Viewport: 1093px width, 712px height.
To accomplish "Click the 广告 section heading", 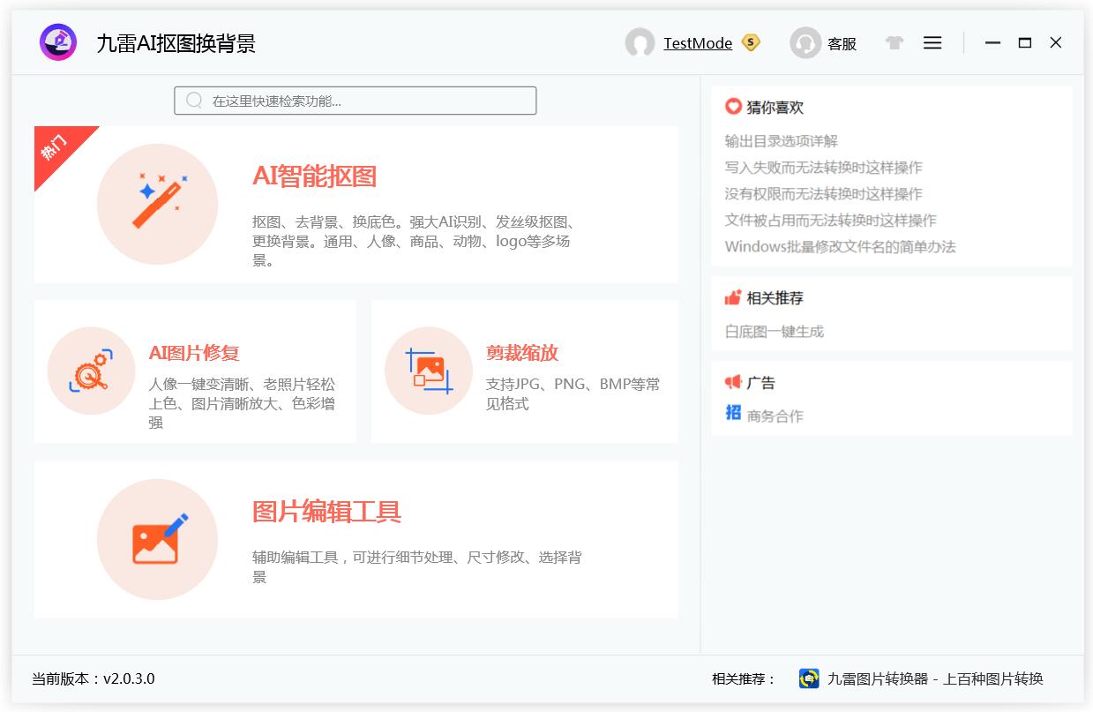I will coord(761,383).
